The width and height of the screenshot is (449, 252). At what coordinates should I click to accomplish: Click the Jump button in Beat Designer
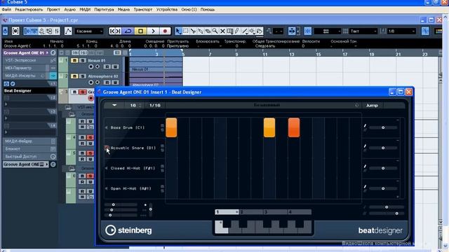point(372,106)
